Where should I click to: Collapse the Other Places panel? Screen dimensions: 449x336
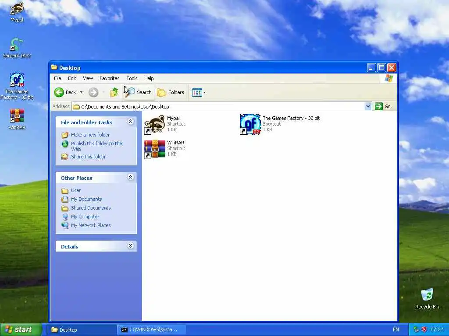coord(130,177)
